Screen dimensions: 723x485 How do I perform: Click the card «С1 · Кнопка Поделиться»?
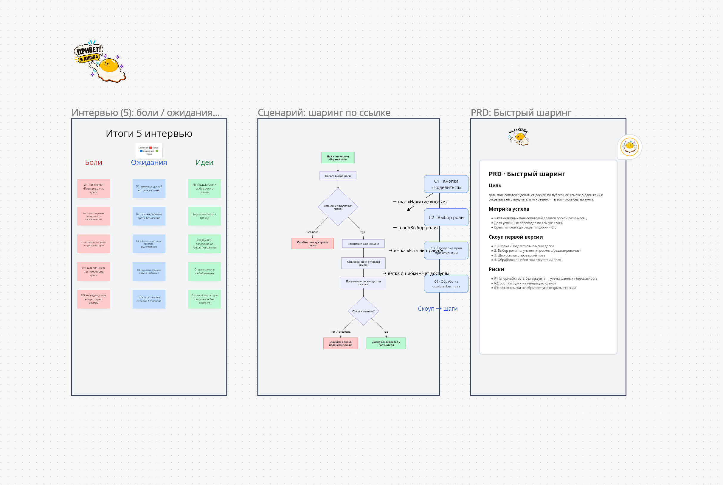point(446,184)
